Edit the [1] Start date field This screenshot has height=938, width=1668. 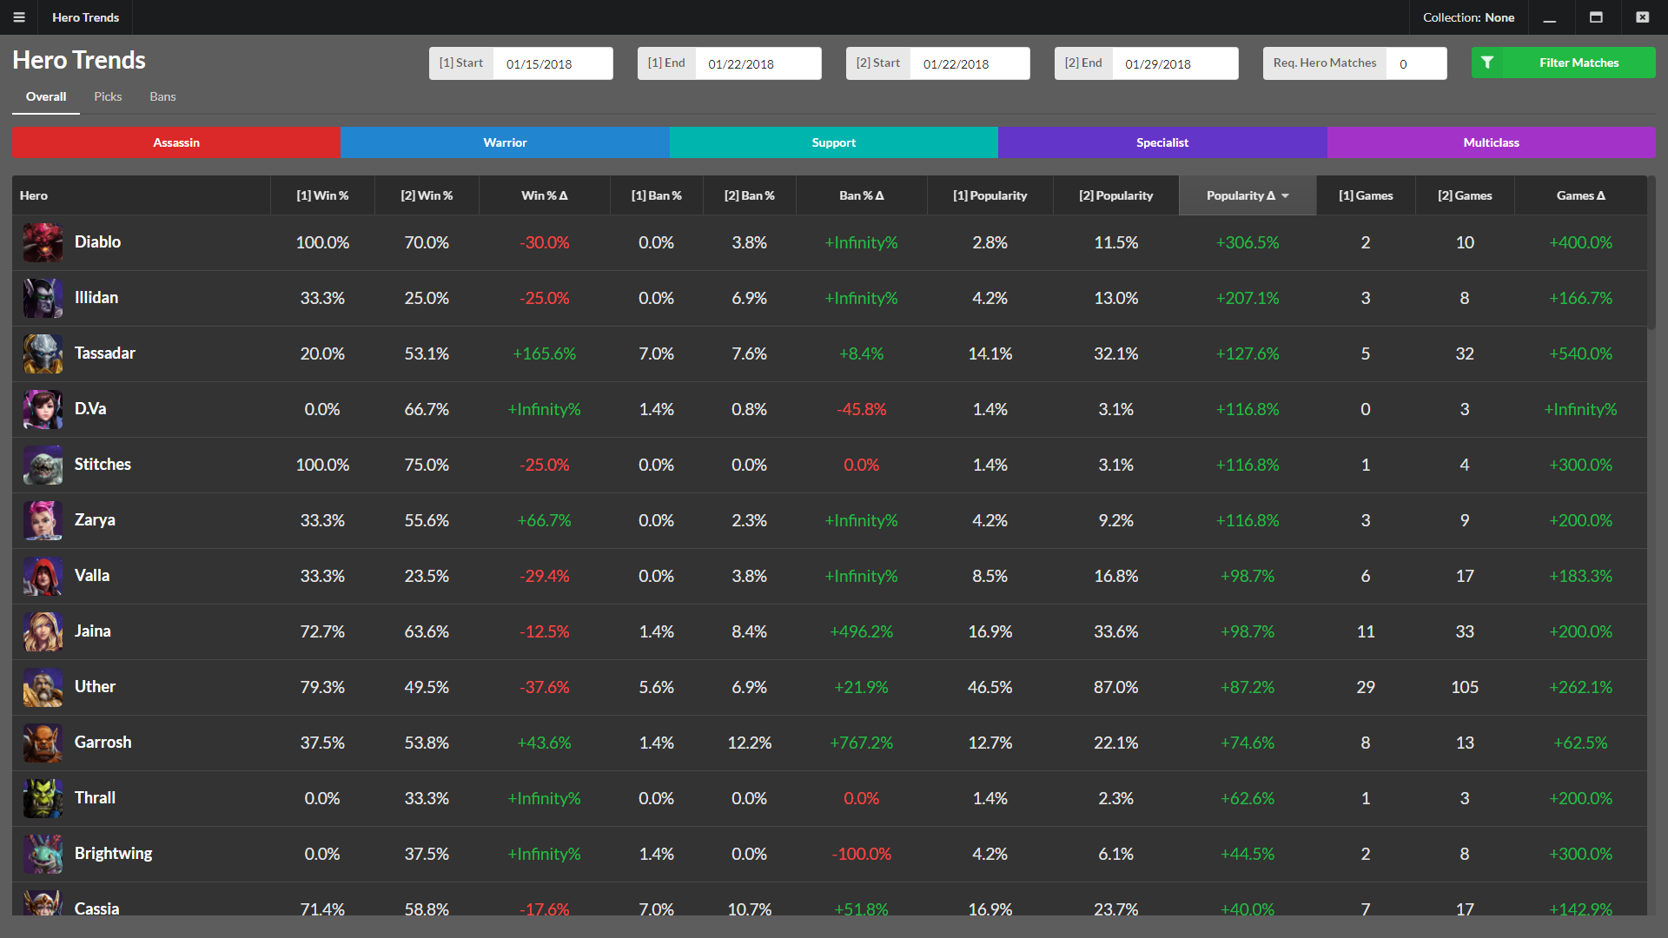[553, 63]
